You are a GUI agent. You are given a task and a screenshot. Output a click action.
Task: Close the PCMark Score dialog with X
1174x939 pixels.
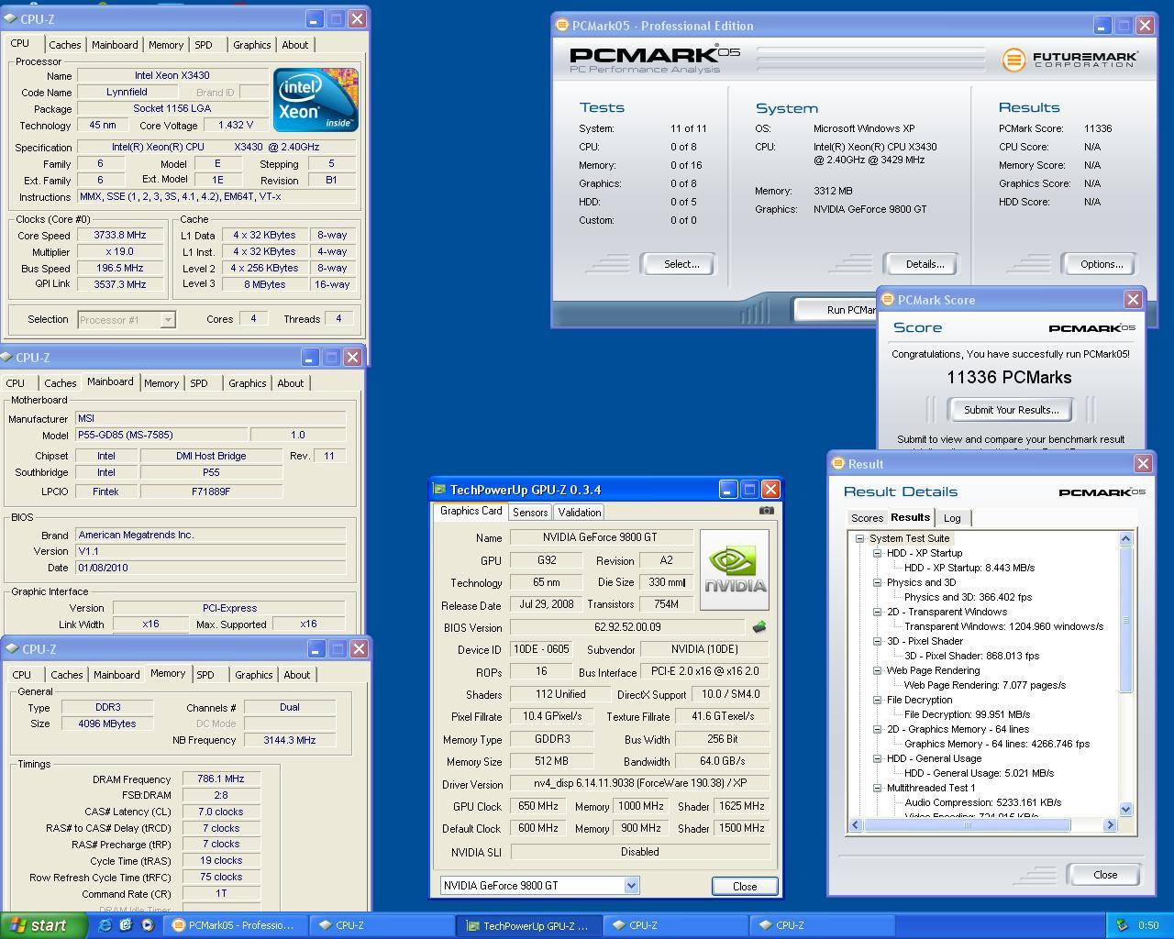click(x=1133, y=300)
